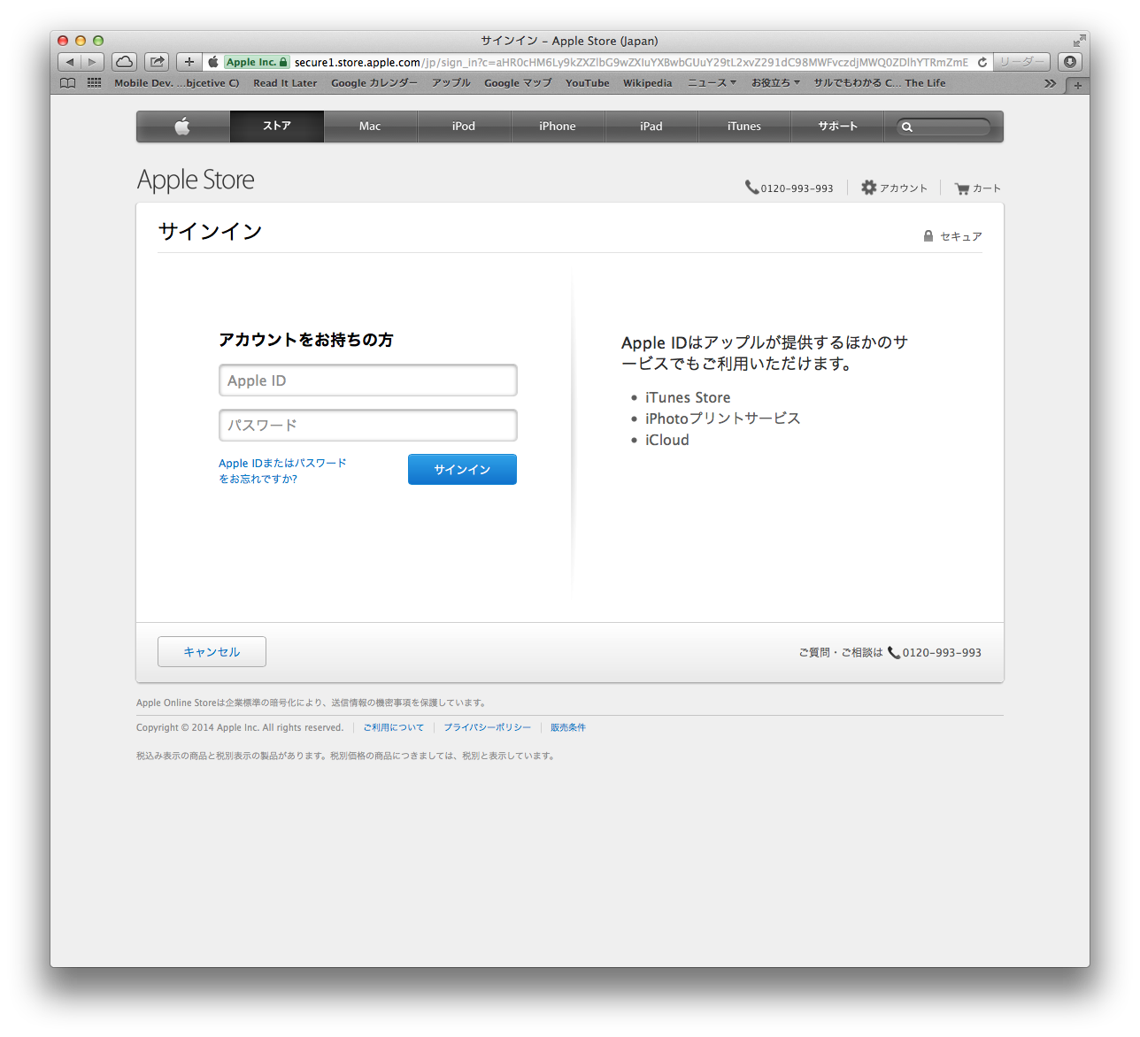
Task: Click the Apple Store heading
Action: click(x=196, y=180)
